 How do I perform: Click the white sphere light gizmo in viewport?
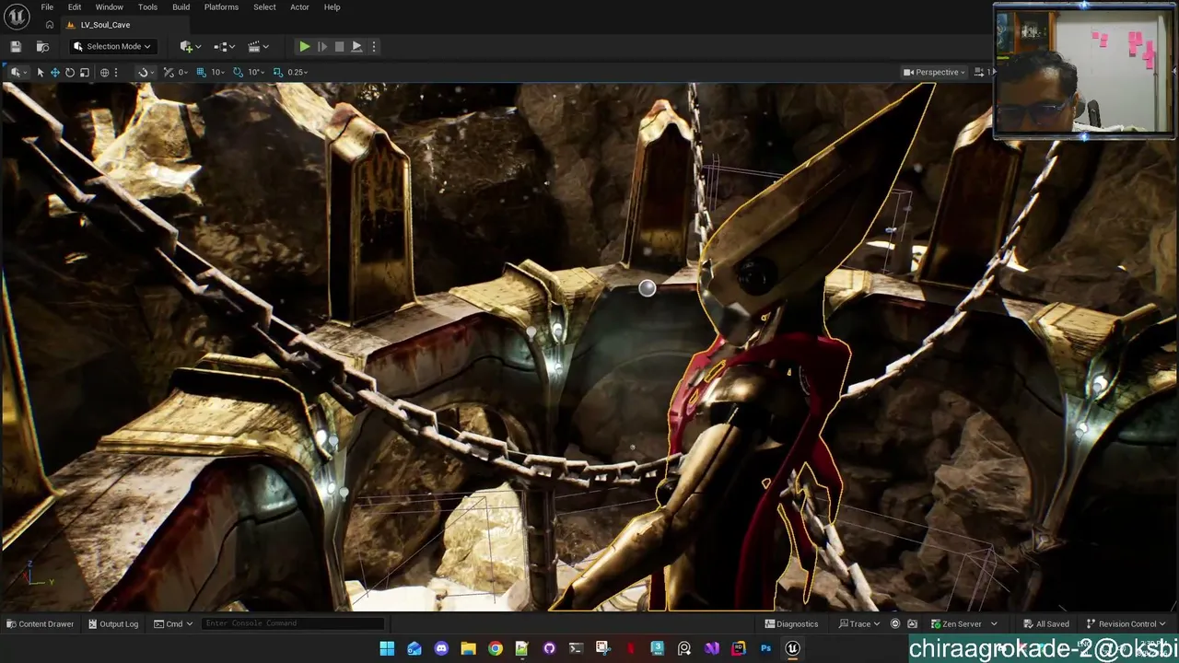[648, 288]
